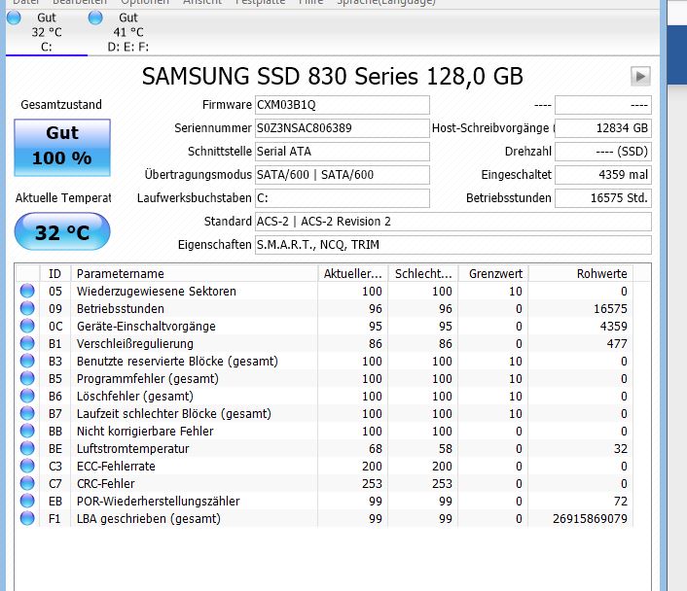Image resolution: width=687 pixels, height=591 pixels.
Task: Select the CRC-Fehler parameter name
Action: 106,484
